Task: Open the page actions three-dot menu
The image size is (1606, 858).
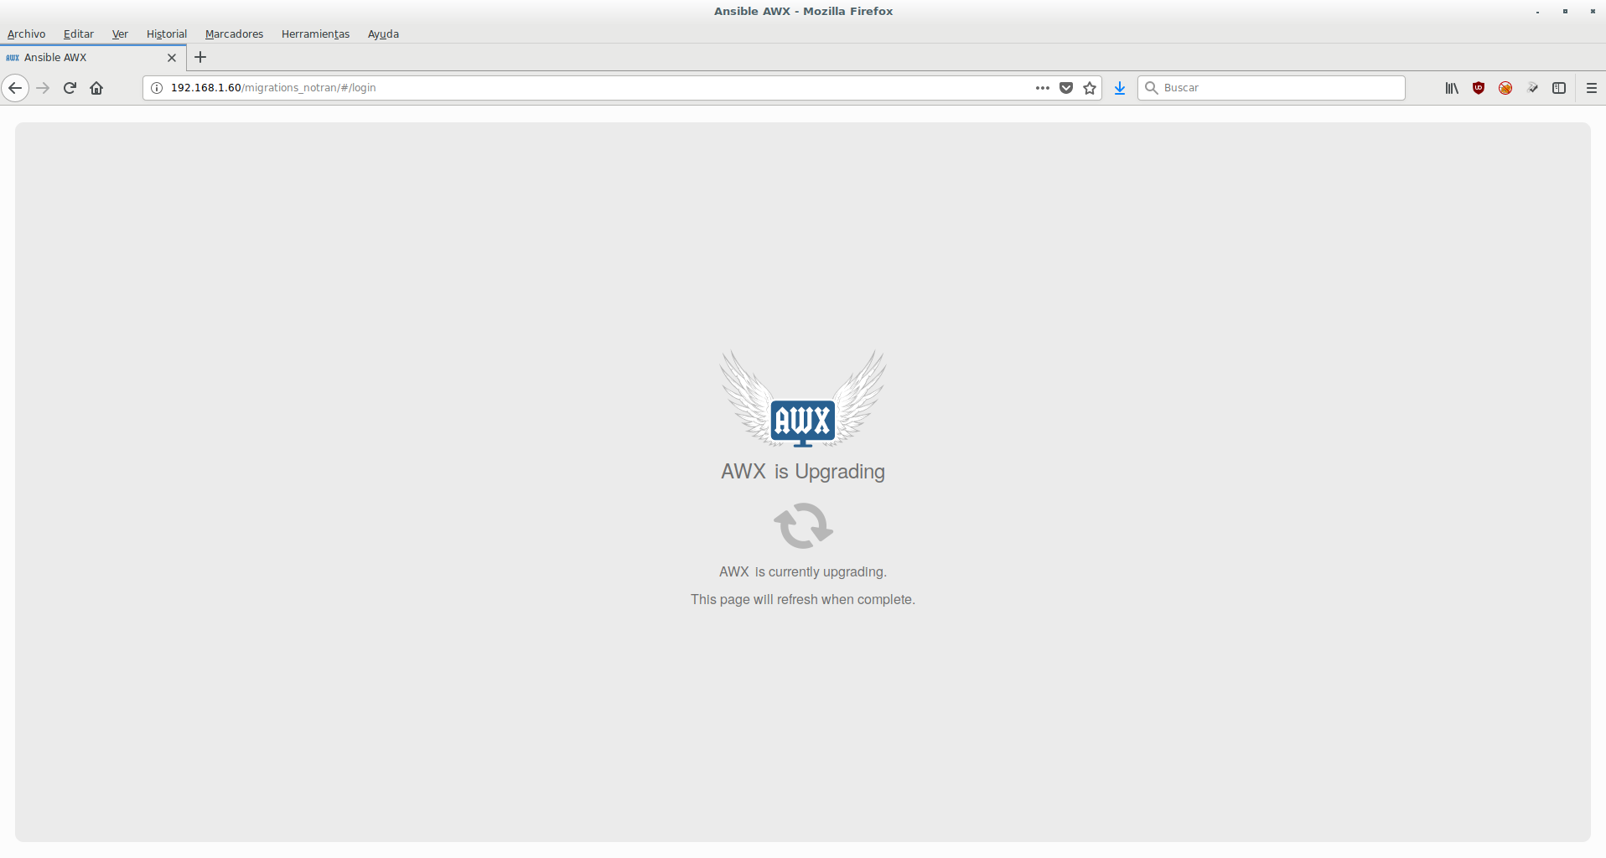Action: pos(1042,88)
